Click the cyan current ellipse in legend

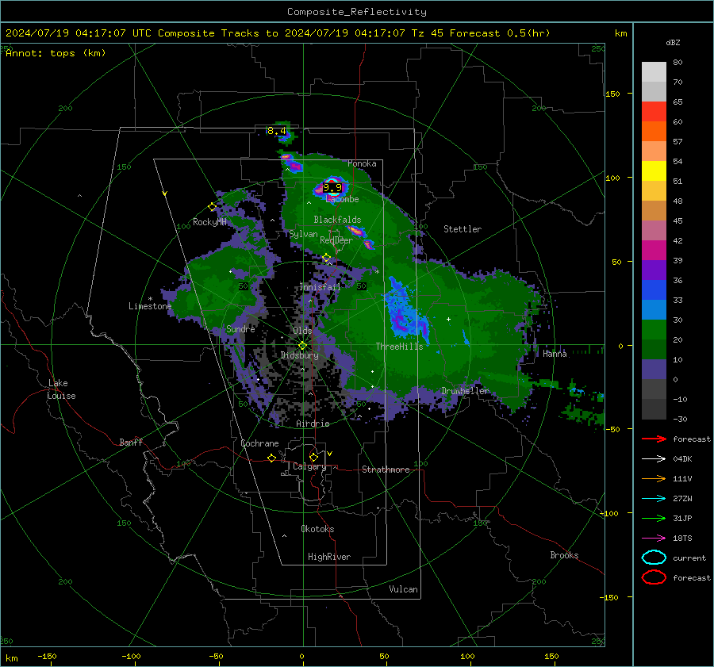click(x=654, y=558)
